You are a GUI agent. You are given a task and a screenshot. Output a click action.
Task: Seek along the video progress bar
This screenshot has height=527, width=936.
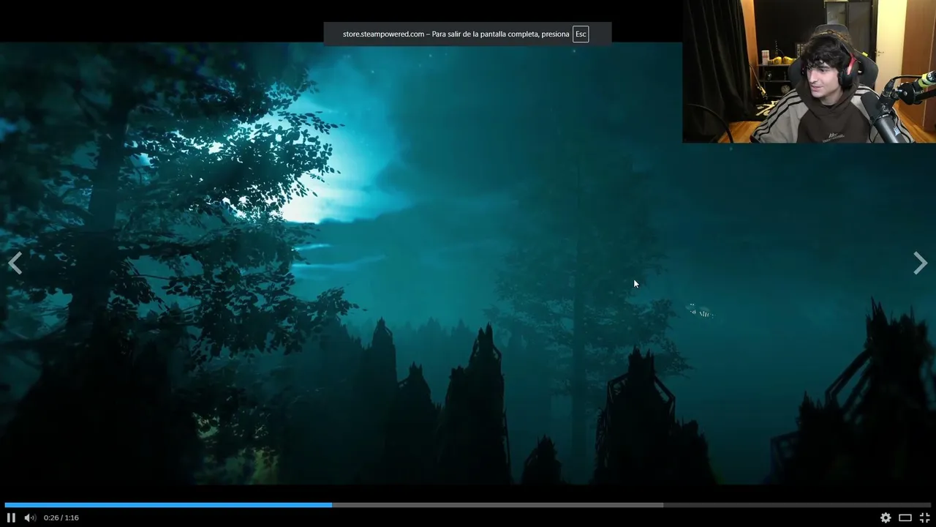[x=468, y=504]
